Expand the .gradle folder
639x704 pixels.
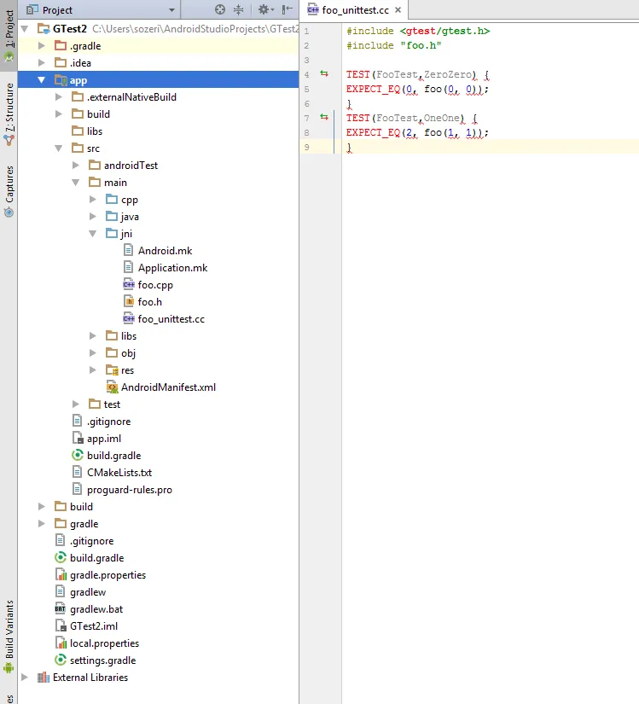(42, 46)
